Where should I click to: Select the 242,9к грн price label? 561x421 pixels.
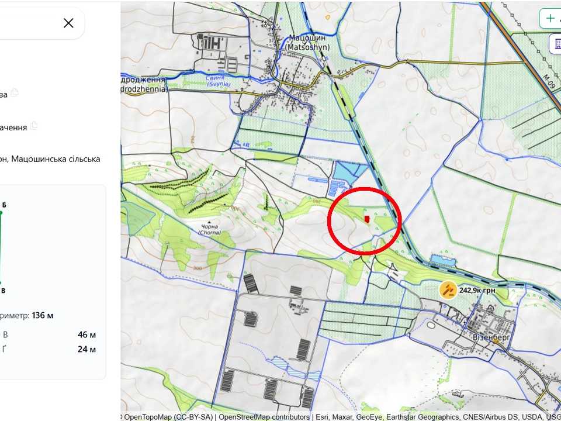click(477, 291)
